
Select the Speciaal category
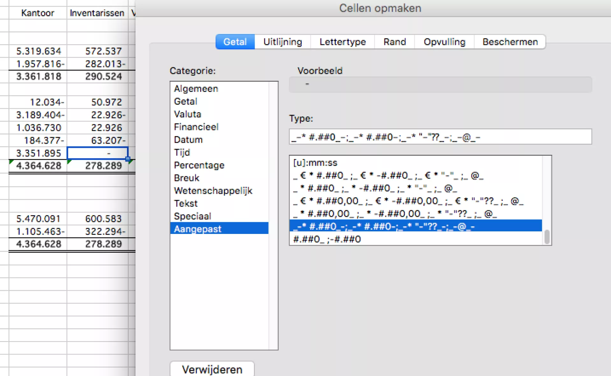(x=192, y=216)
